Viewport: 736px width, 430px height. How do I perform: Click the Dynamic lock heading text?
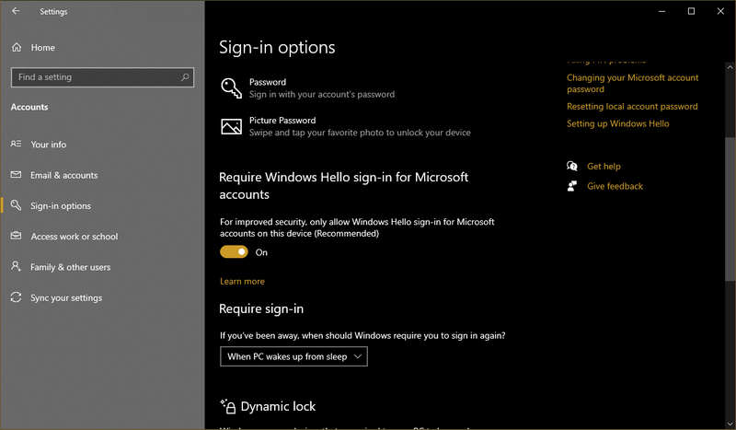(278, 406)
